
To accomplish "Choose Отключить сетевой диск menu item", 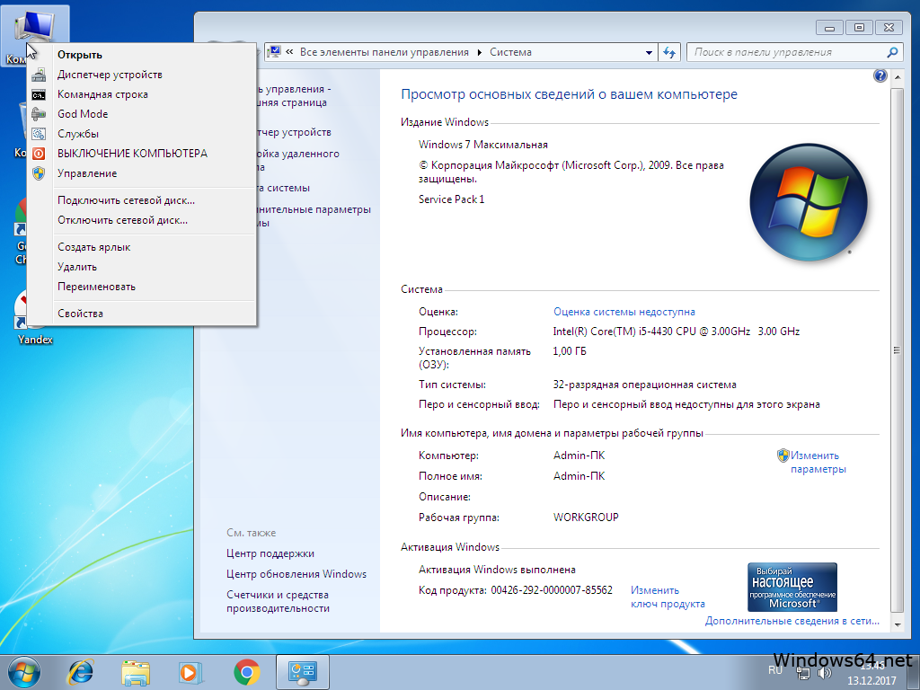I will 141,220.
